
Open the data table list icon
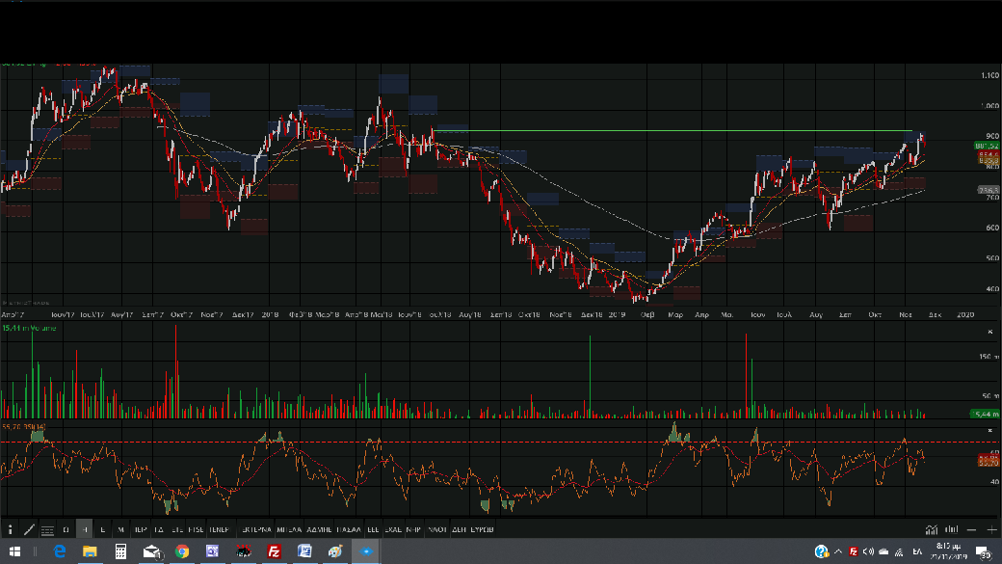click(47, 529)
